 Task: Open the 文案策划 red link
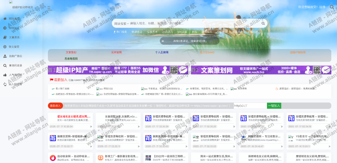click(x=71, y=52)
